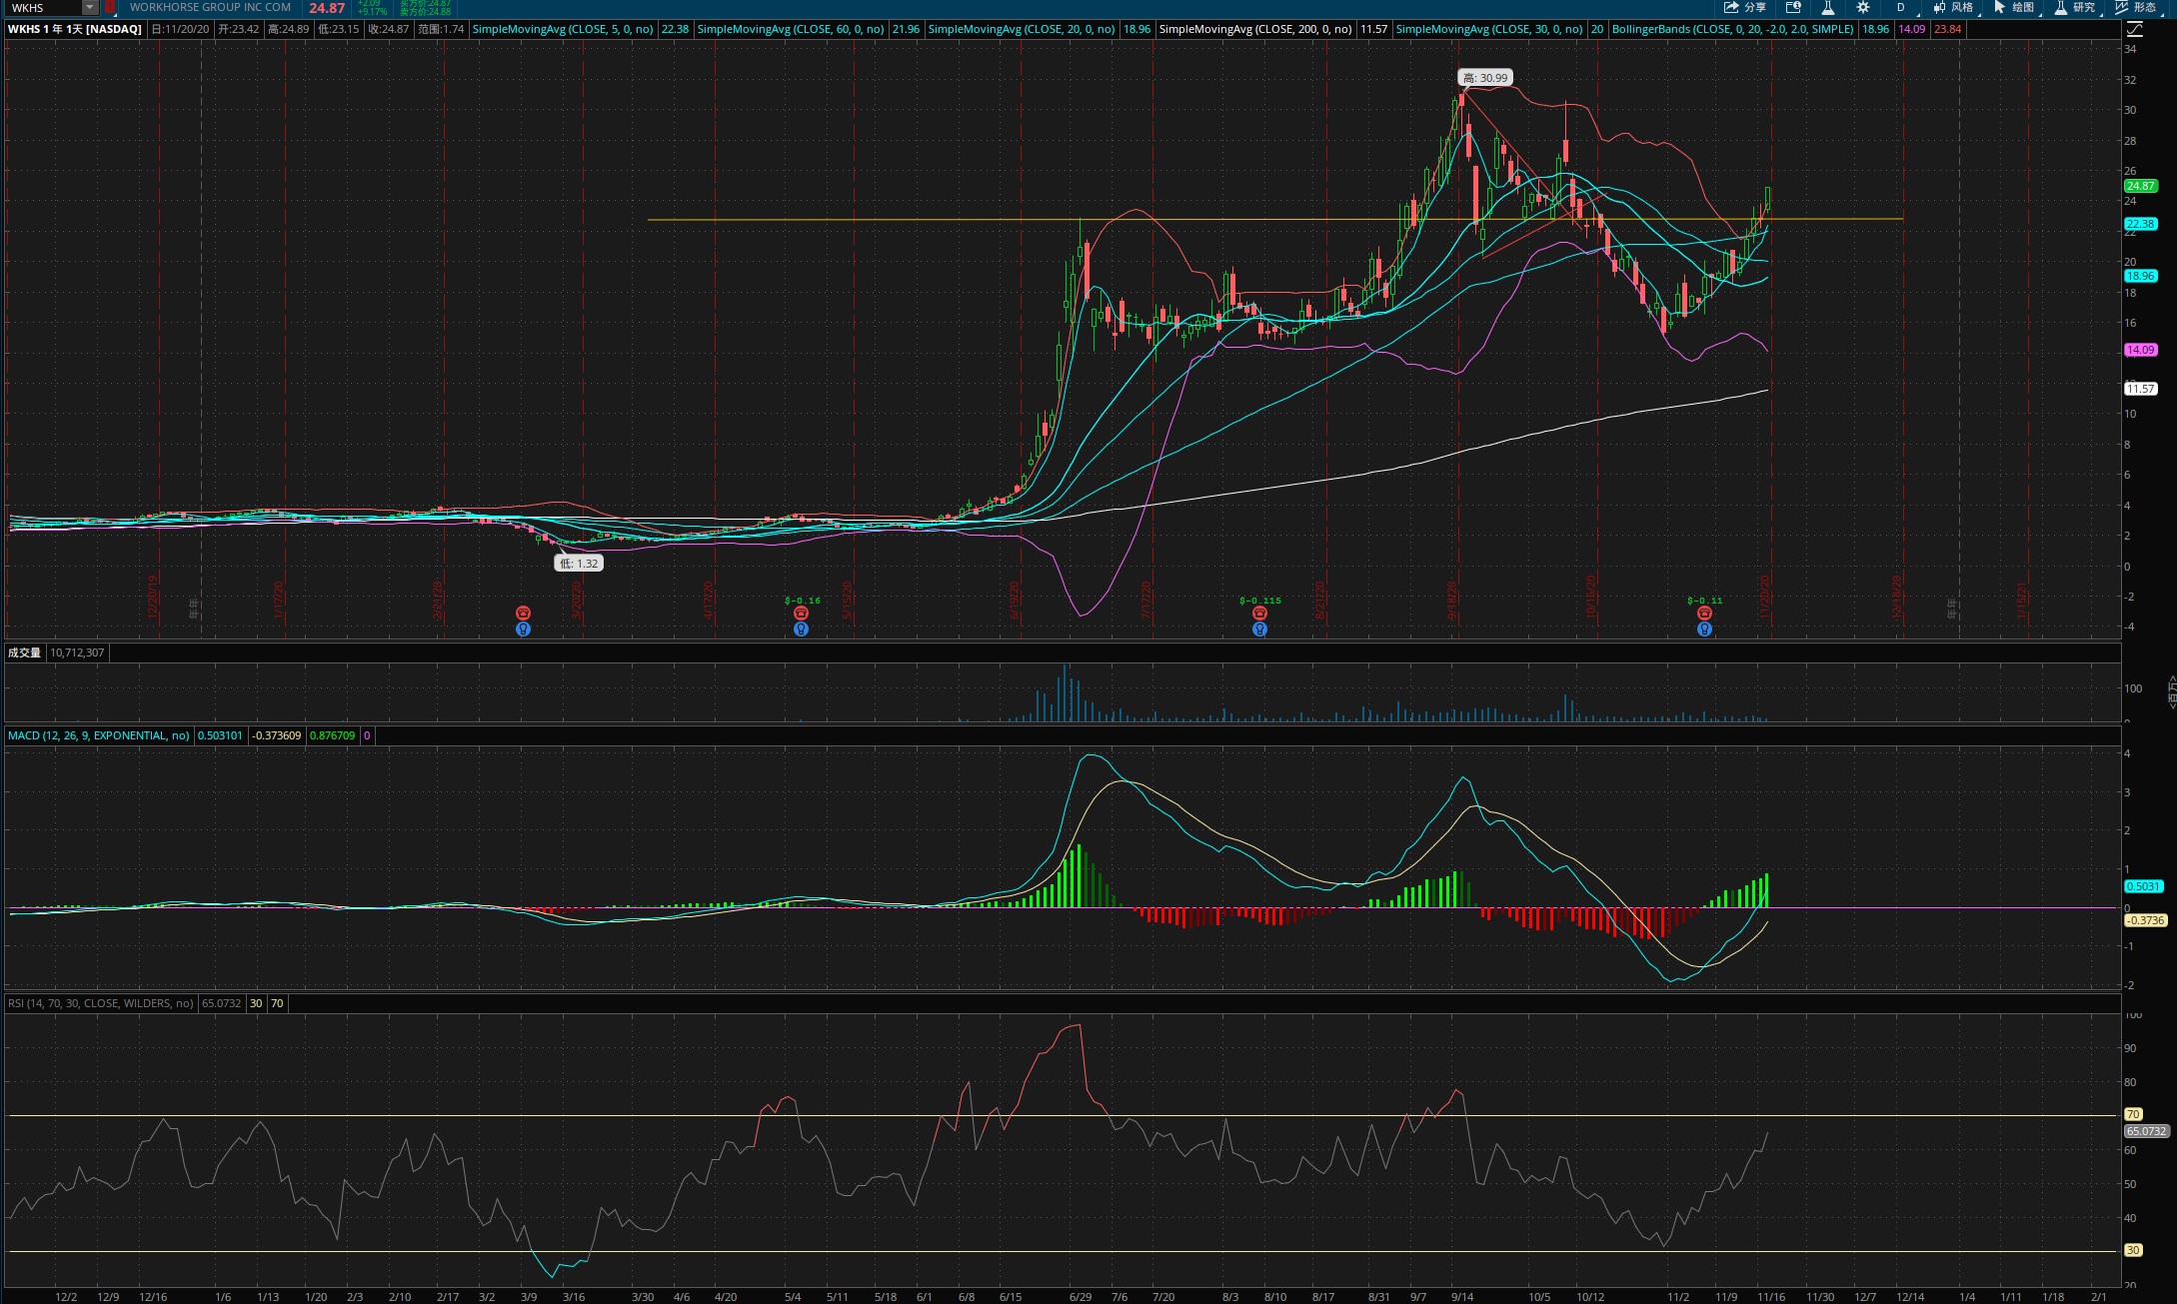This screenshot has height=1304, width=2177.
Task: Click the white 11.57 price axis tag
Action: [x=2140, y=389]
